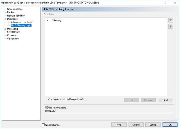
Task: Select Remote Send File in tree
Action: click(16, 16)
